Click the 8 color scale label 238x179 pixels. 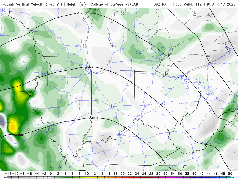[x=79, y=174]
